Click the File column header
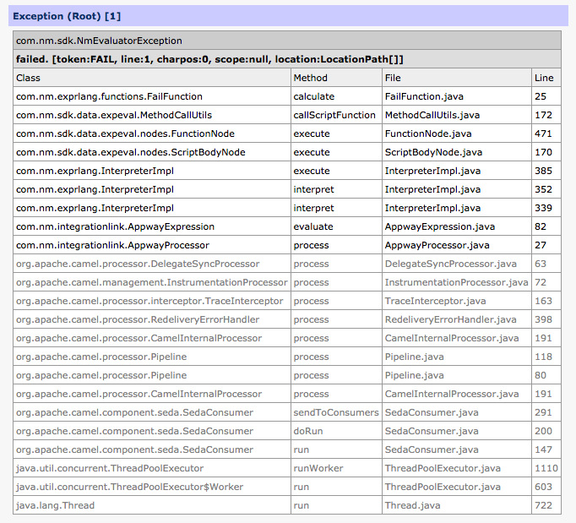 (457, 78)
